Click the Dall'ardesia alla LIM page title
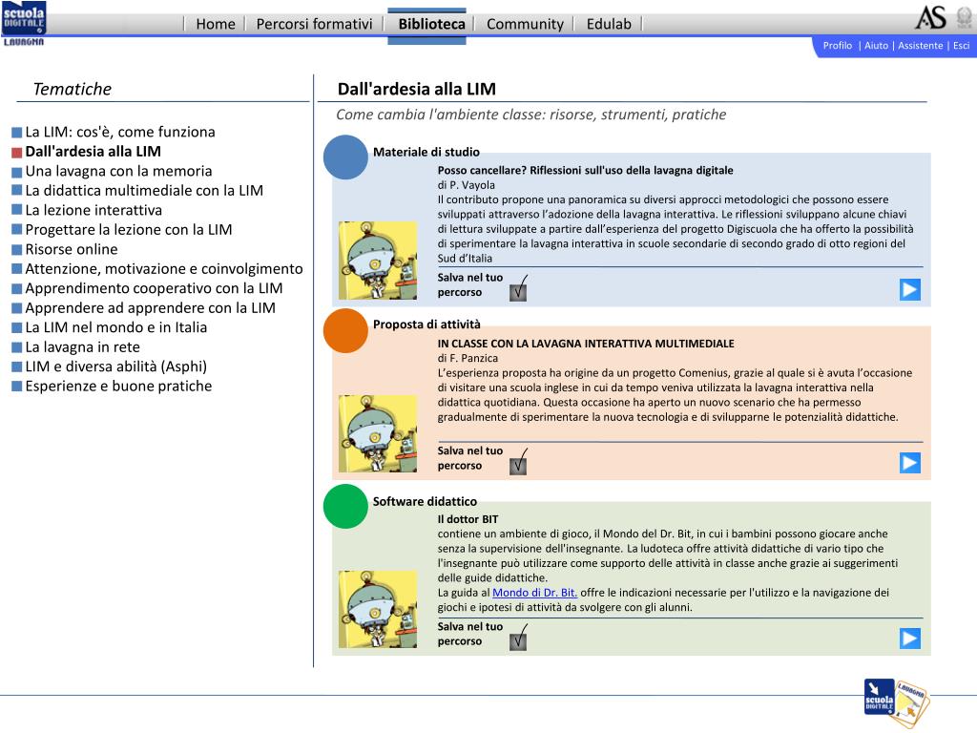The width and height of the screenshot is (977, 733). pyautogui.click(x=417, y=89)
